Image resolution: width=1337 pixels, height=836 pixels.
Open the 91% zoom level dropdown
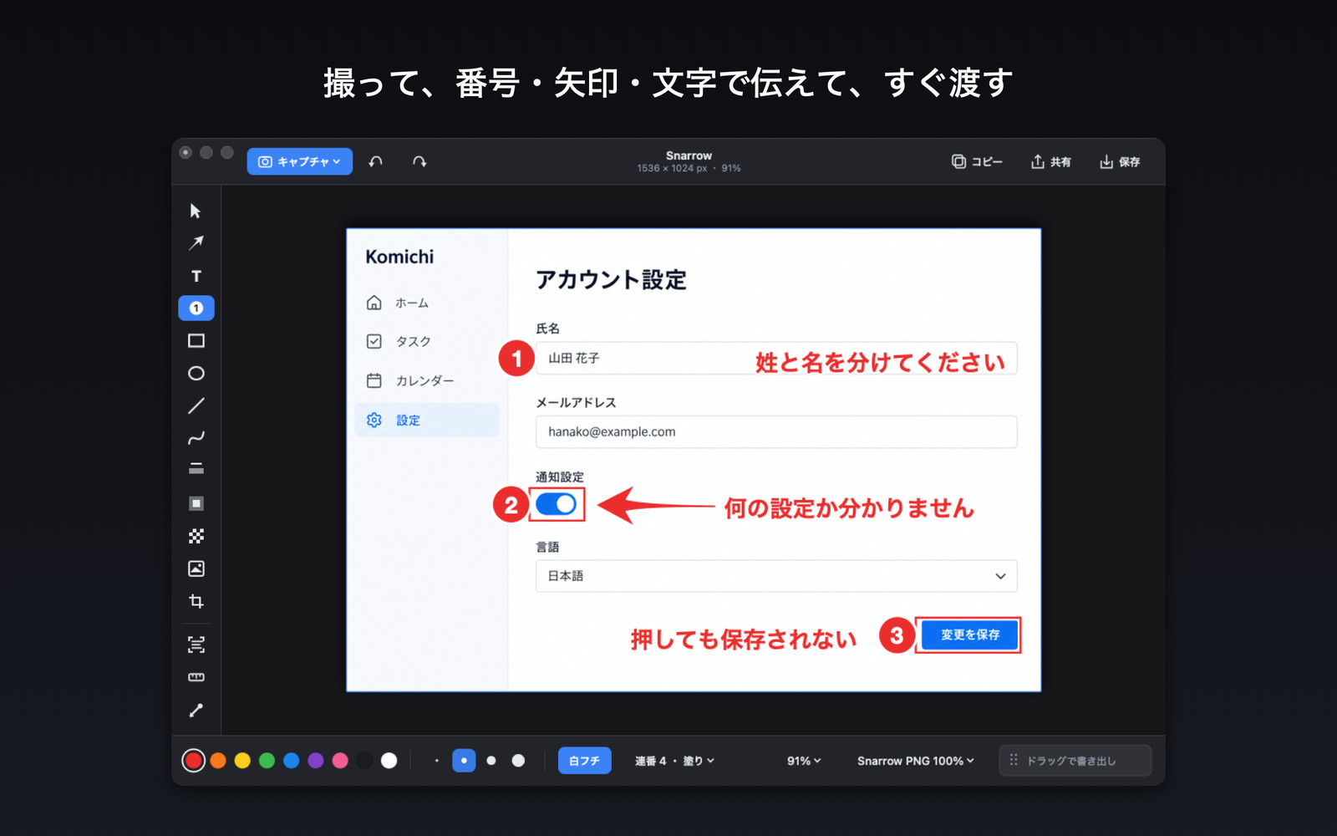point(804,761)
